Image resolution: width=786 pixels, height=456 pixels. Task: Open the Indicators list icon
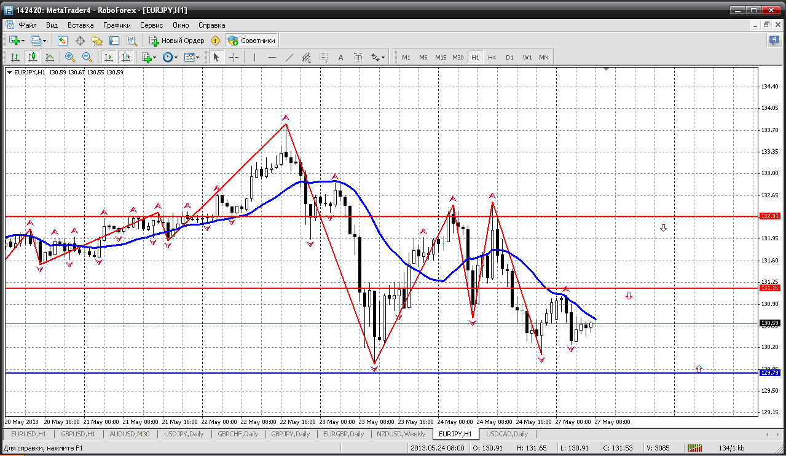pos(146,57)
